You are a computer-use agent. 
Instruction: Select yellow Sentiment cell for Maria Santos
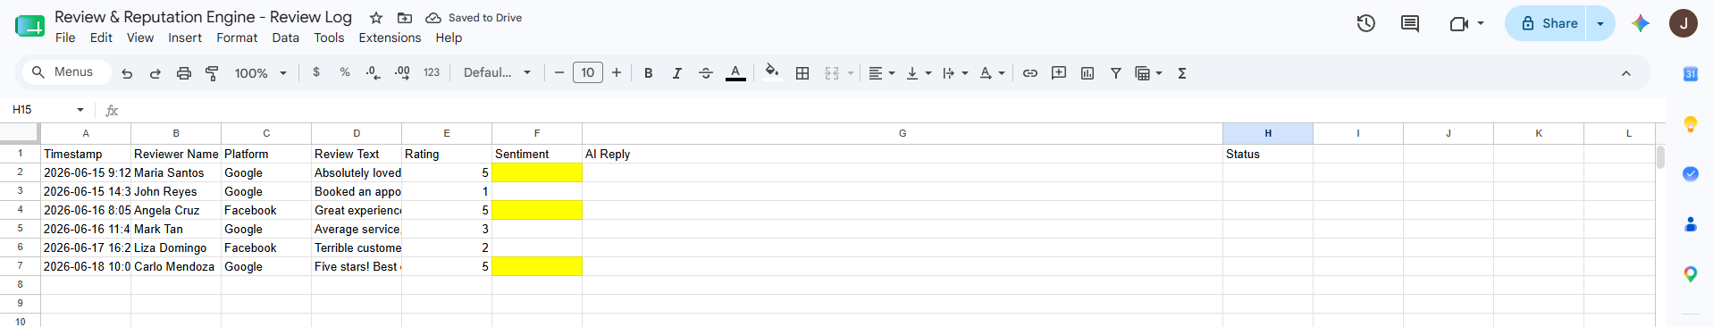[x=537, y=172]
